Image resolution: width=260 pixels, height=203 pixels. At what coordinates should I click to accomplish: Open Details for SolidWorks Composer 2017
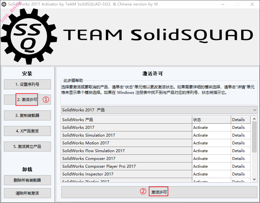pyautogui.click(x=241, y=159)
